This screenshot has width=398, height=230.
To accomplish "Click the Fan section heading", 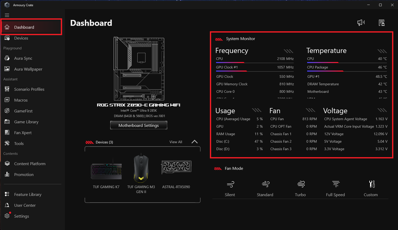I will pyautogui.click(x=275, y=111).
